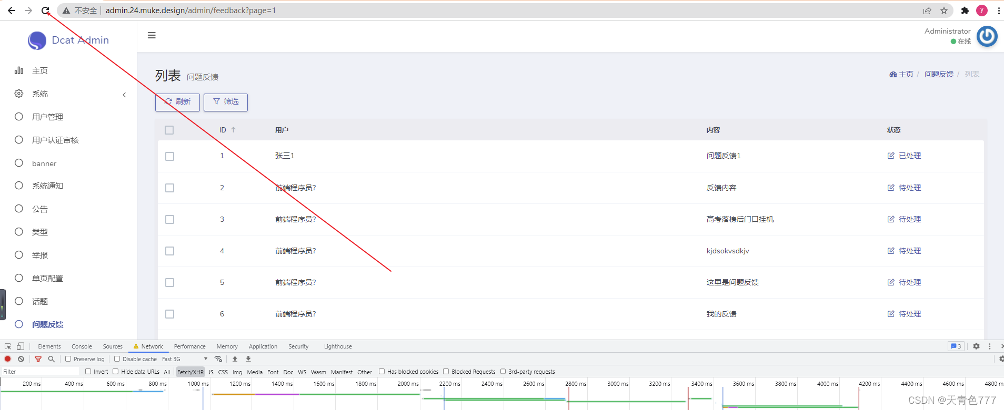Enable Hide data URLs checkbox

(x=116, y=372)
